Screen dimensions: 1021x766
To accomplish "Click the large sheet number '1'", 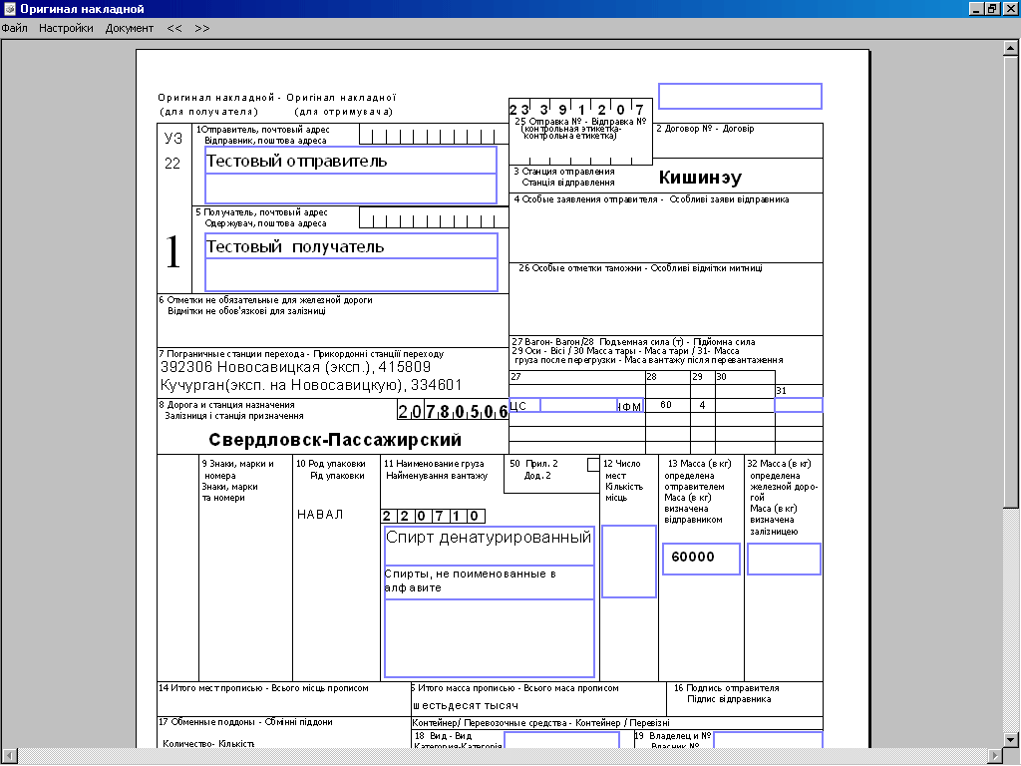I will (x=172, y=251).
